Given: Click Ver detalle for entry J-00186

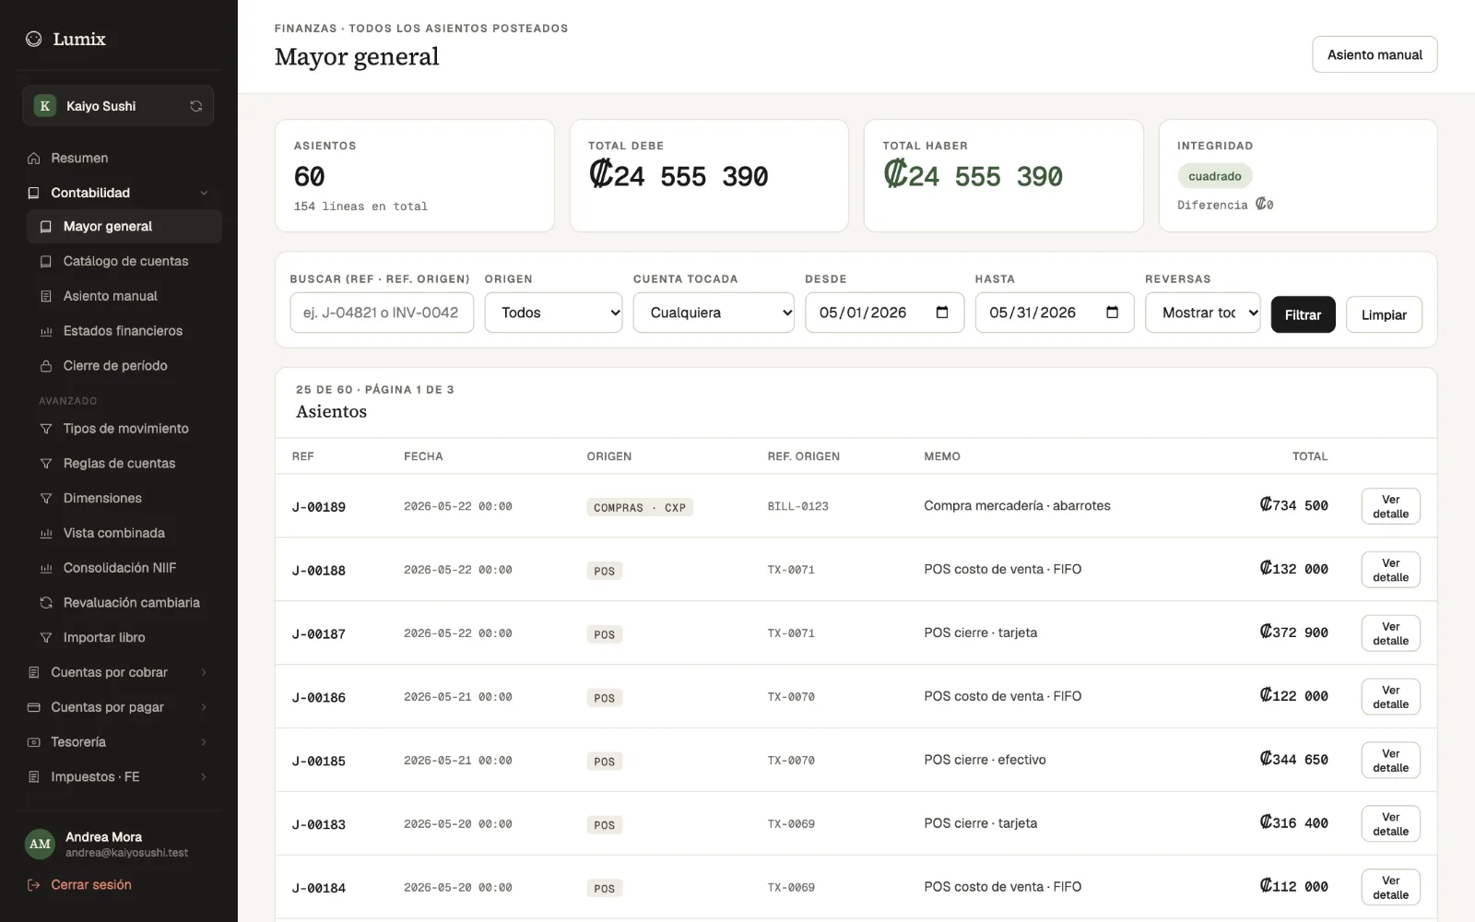Looking at the screenshot, I should (1390, 697).
